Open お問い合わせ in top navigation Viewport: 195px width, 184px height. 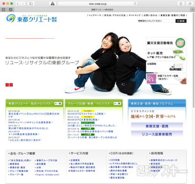coord(150,15)
